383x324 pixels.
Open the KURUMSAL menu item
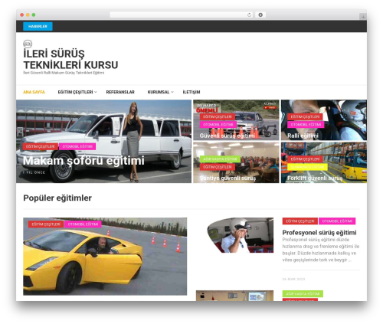pos(159,92)
